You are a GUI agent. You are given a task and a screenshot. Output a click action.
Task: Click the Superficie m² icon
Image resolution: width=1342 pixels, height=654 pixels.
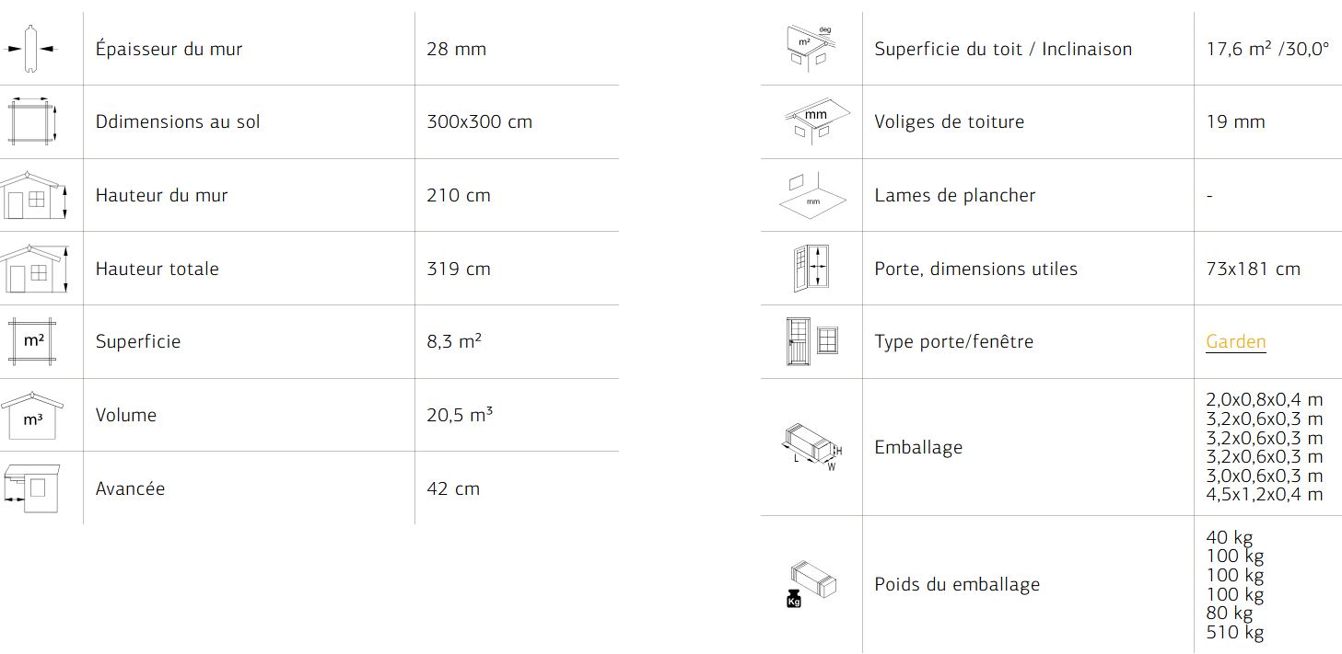point(33,341)
